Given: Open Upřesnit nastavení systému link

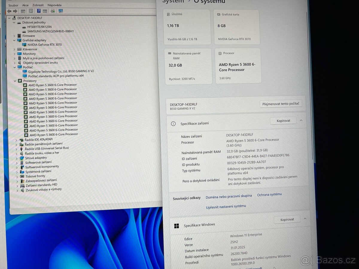Looking at the screenshot, I should (226, 206).
